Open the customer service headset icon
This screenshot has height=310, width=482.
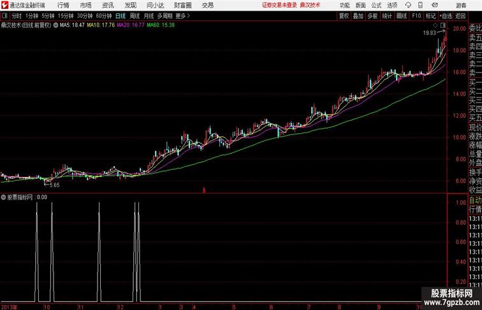(408, 5)
